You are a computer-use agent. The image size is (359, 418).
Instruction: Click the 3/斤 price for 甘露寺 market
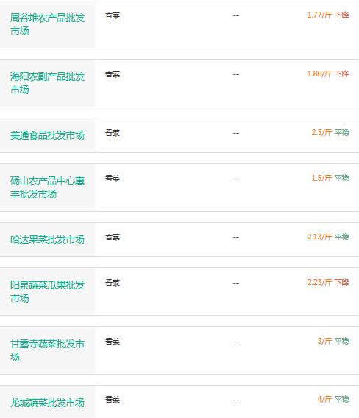(x=324, y=341)
